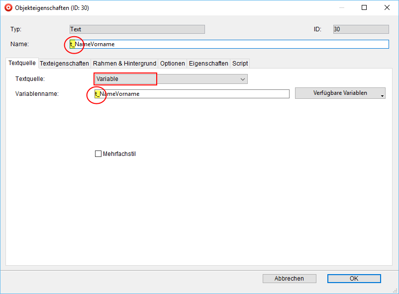Open the Verfügbare Variablen dropdown button
The height and width of the screenshot is (294, 399).
[x=340, y=93]
